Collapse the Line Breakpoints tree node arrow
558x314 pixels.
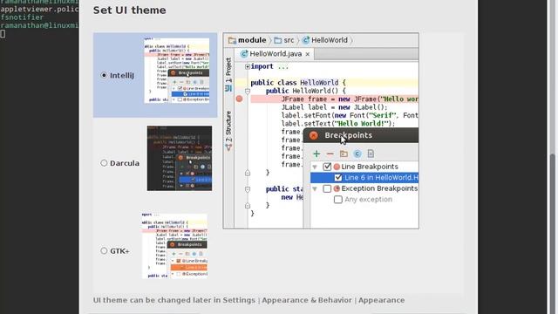315,167
